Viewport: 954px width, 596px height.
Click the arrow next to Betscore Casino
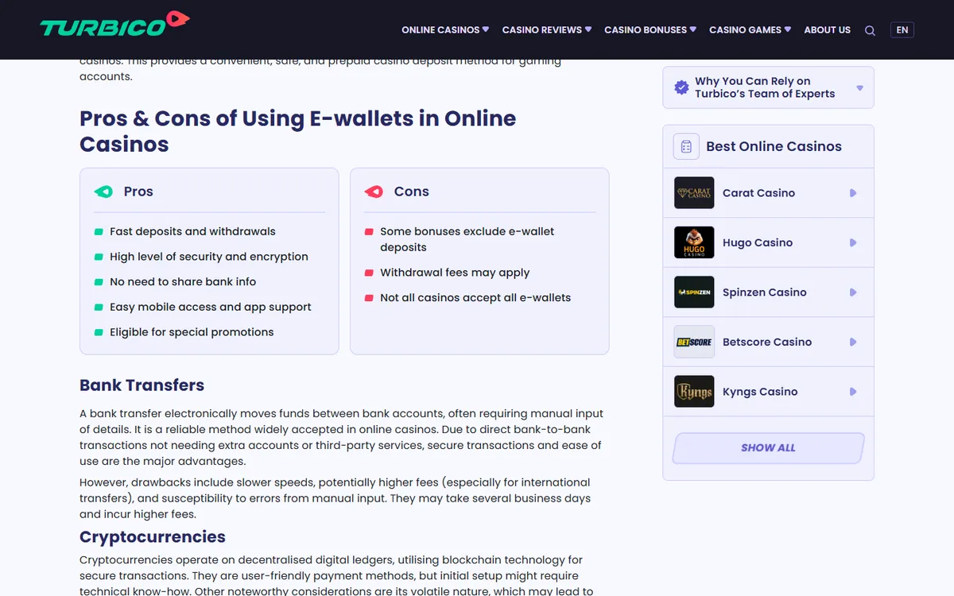point(853,342)
